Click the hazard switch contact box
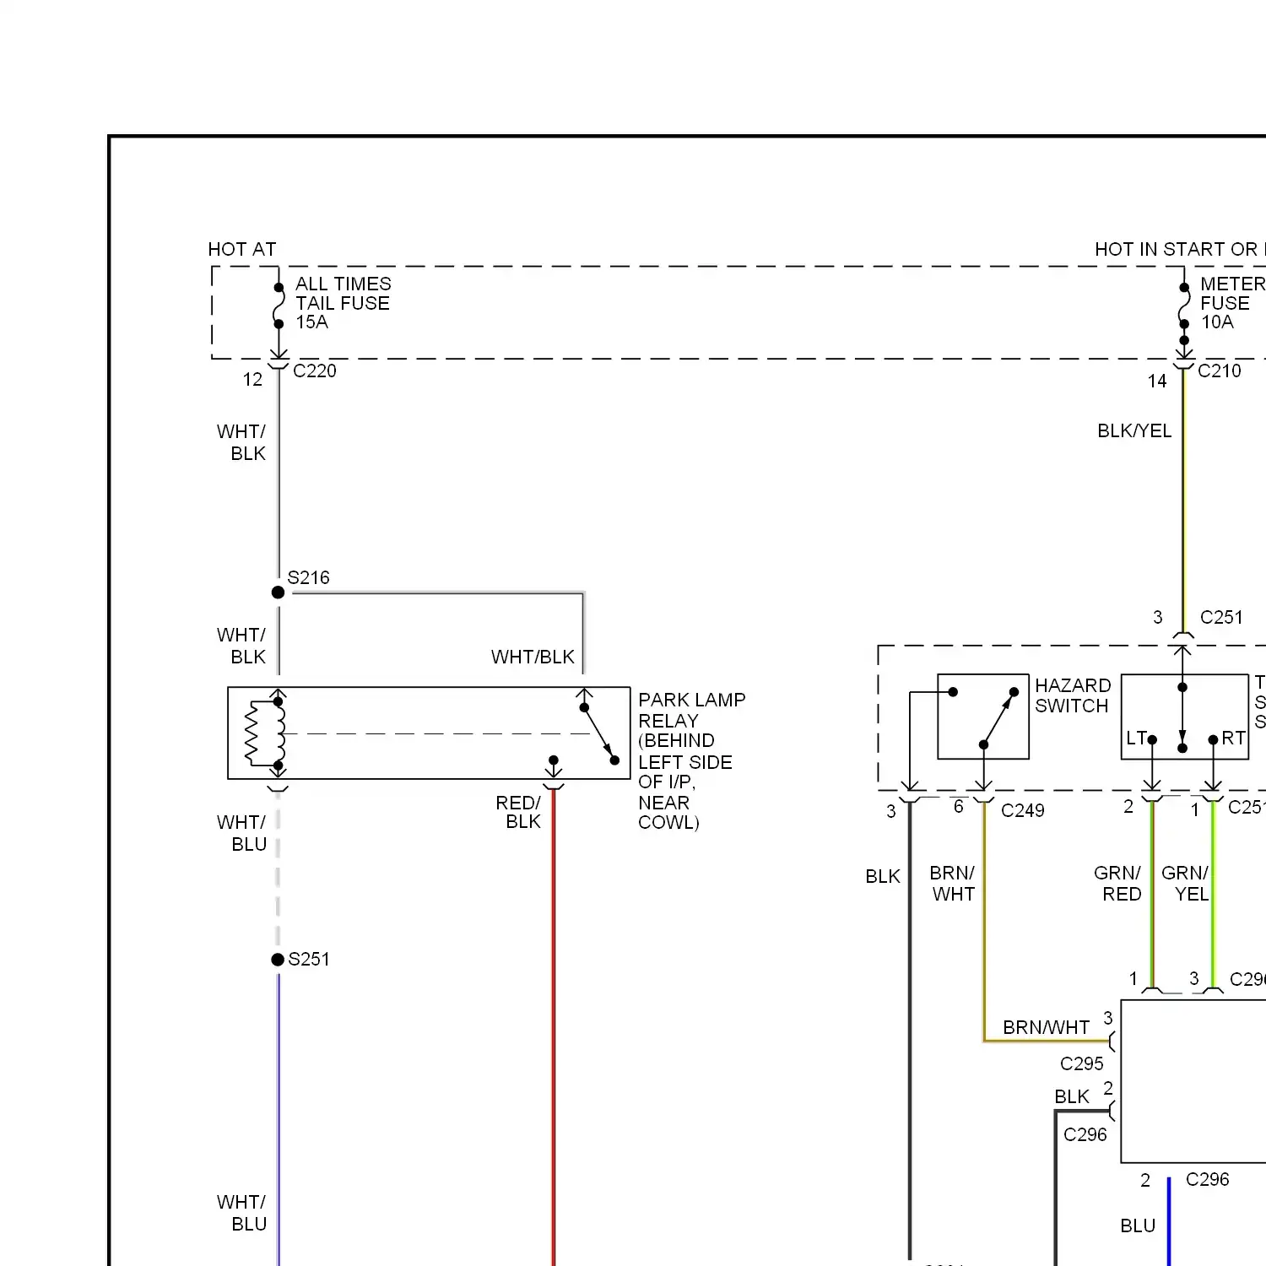Image resolution: width=1266 pixels, height=1266 pixels. tap(983, 717)
